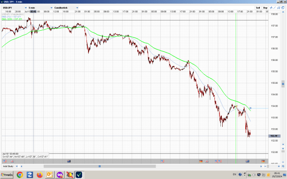This screenshot has width=287, height=179.
Task: Click the chart tool icon left of detach
Action: pos(279,8)
